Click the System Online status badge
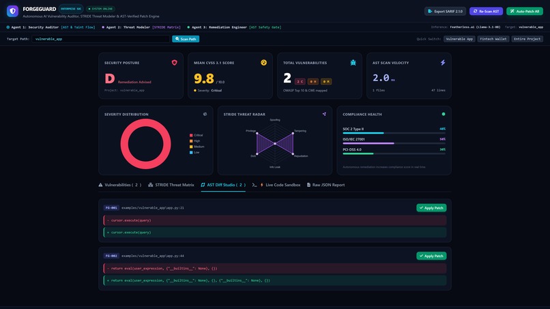Viewport: 550px width, 309px height. pyautogui.click(x=101, y=9)
